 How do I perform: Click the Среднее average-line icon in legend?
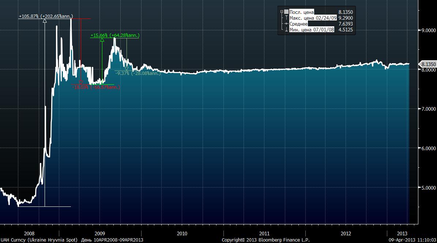pyautogui.click(x=286, y=24)
